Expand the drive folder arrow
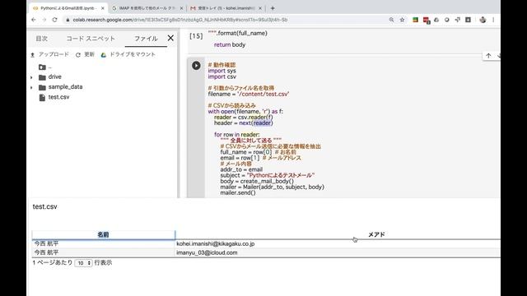The image size is (527, 296). [x=31, y=77]
